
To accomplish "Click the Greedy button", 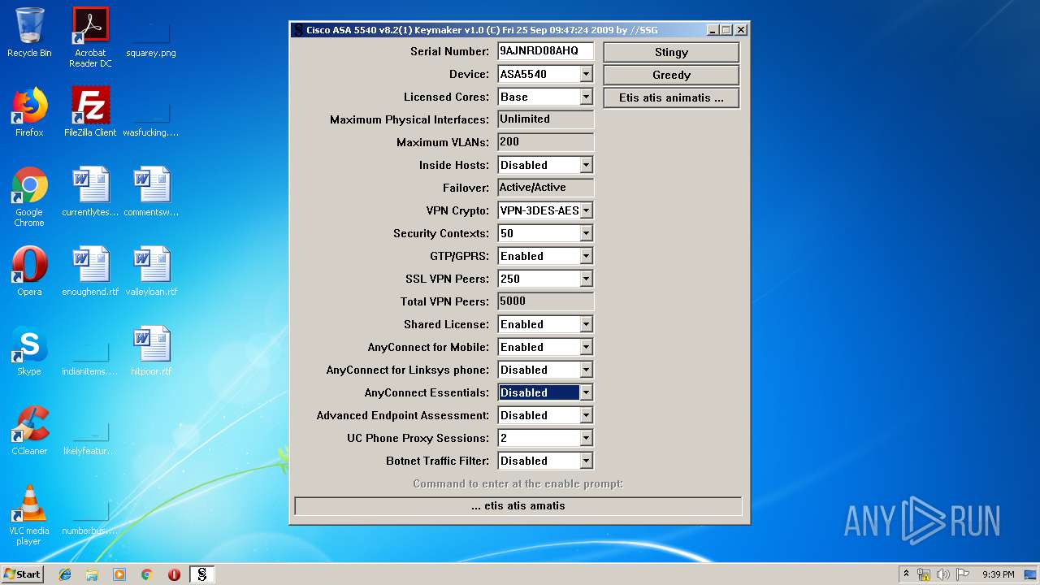I will 671,75.
